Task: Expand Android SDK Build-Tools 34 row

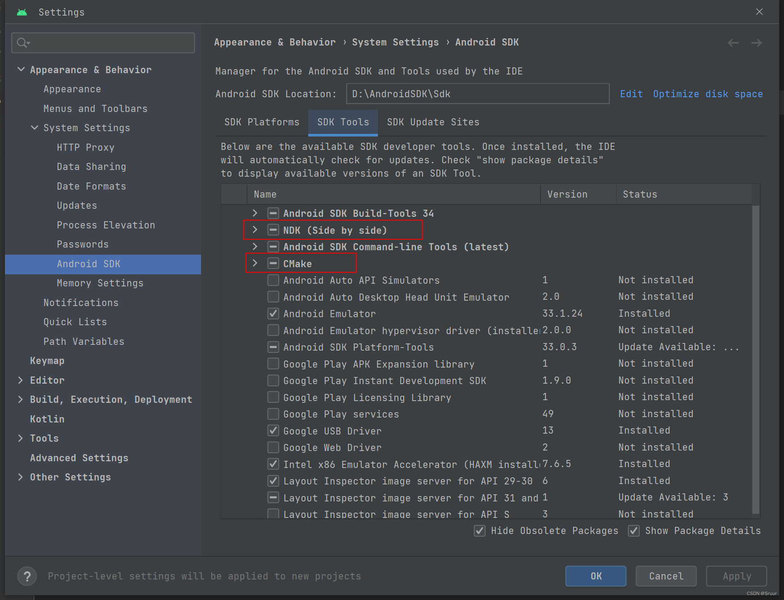Action: pos(255,213)
